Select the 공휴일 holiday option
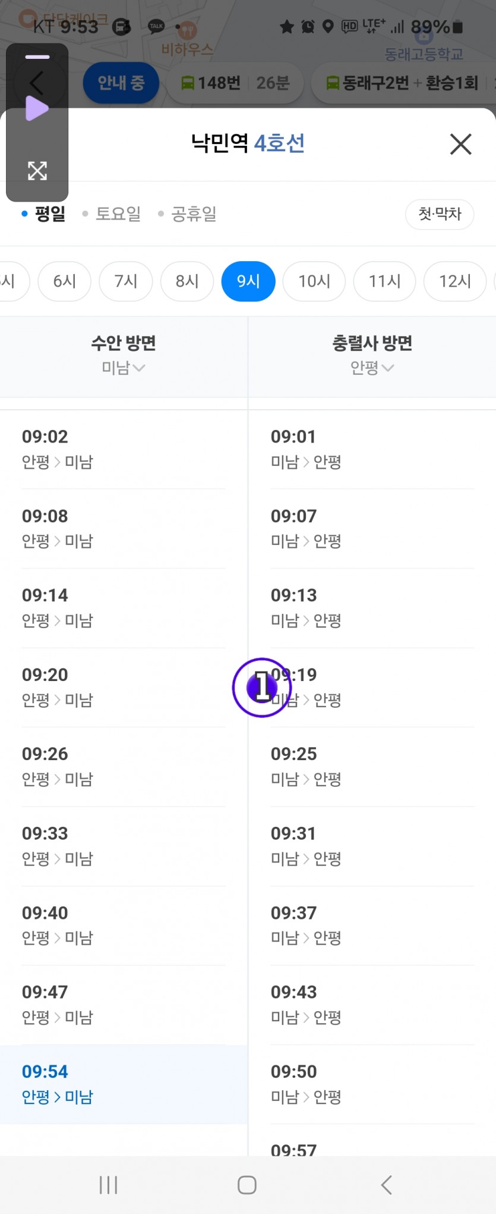The height and width of the screenshot is (1214, 496). pyautogui.click(x=187, y=214)
